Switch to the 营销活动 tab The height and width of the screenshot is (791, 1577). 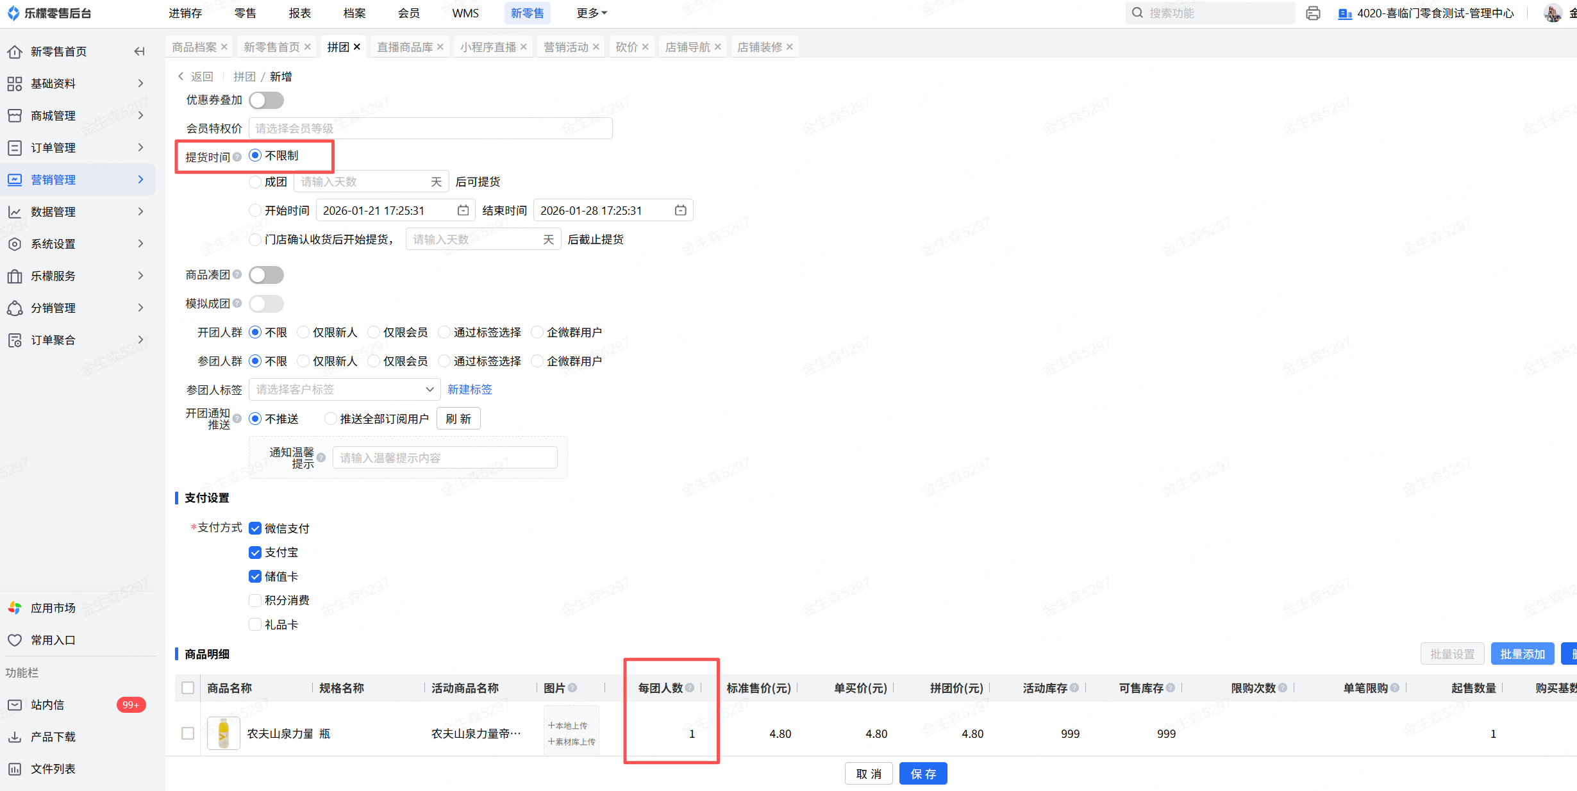(x=565, y=47)
